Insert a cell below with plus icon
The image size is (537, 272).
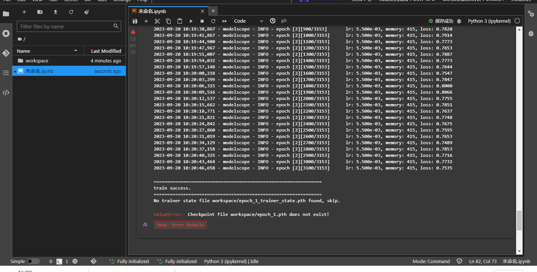pos(146,21)
